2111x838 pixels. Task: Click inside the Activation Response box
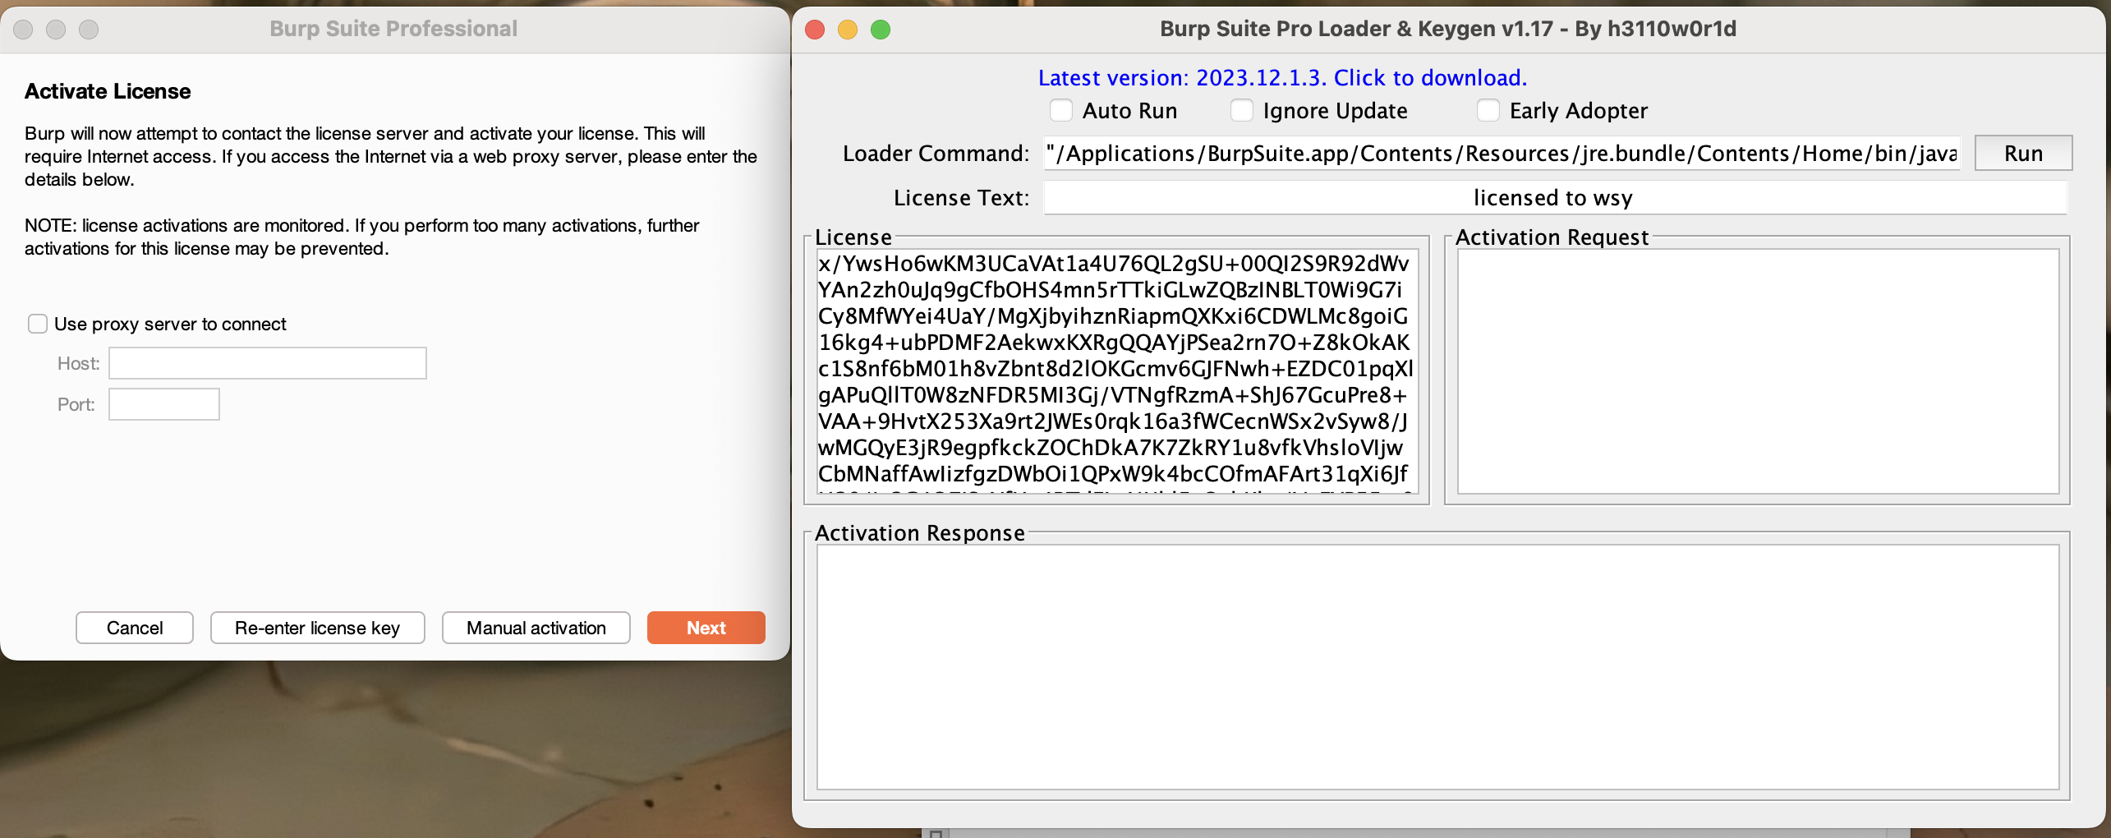[x=1437, y=667]
